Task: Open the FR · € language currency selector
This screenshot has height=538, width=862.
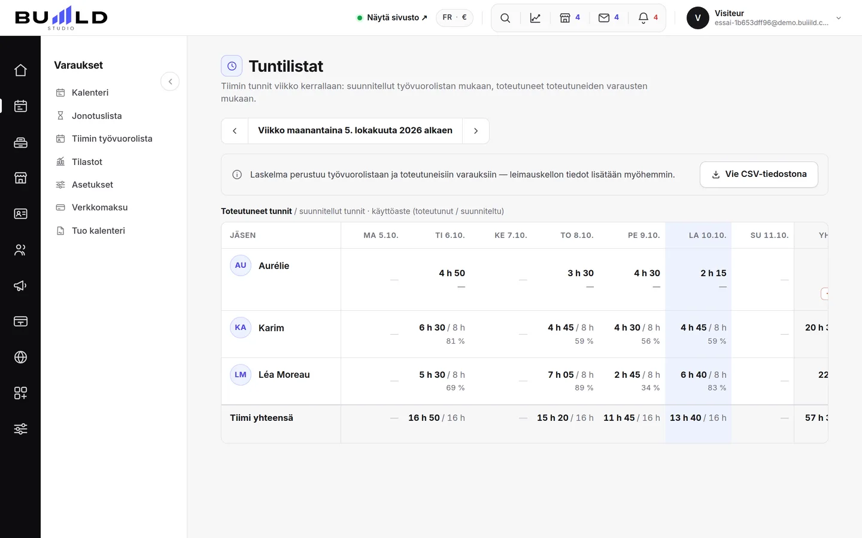Action: coord(454,17)
